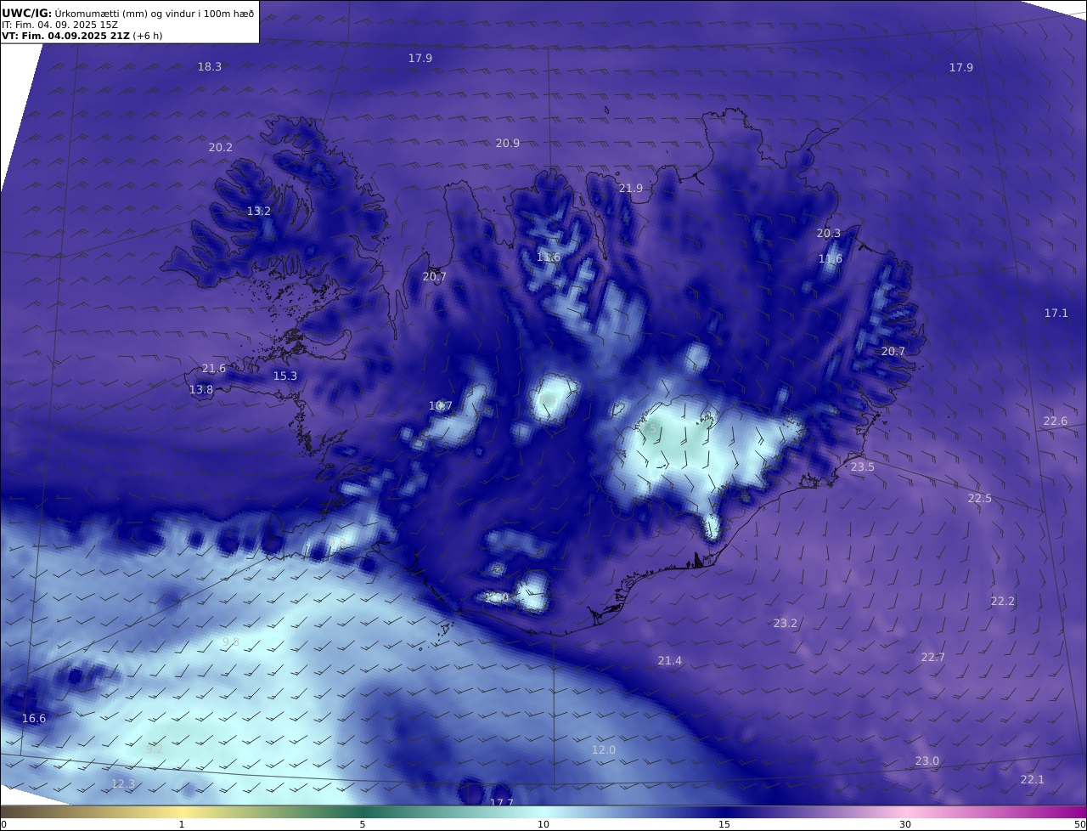Click the wind value 10.7
This screenshot has height=831, width=1087.
click(x=441, y=405)
